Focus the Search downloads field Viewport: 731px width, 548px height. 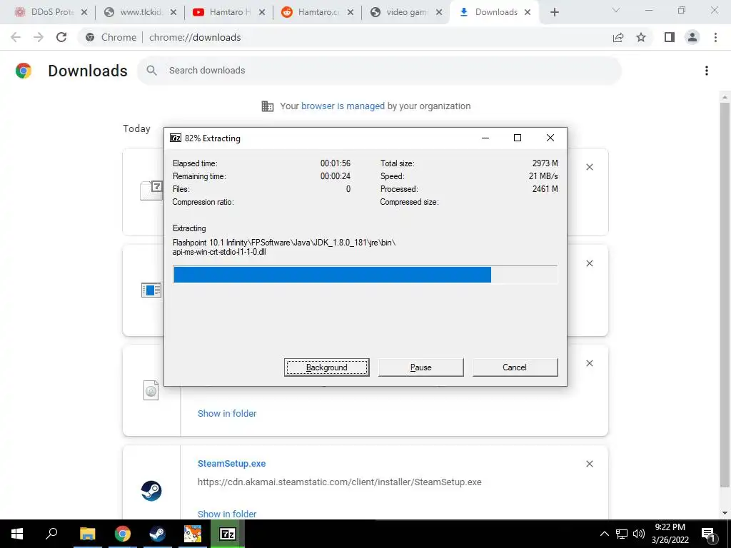click(x=379, y=71)
